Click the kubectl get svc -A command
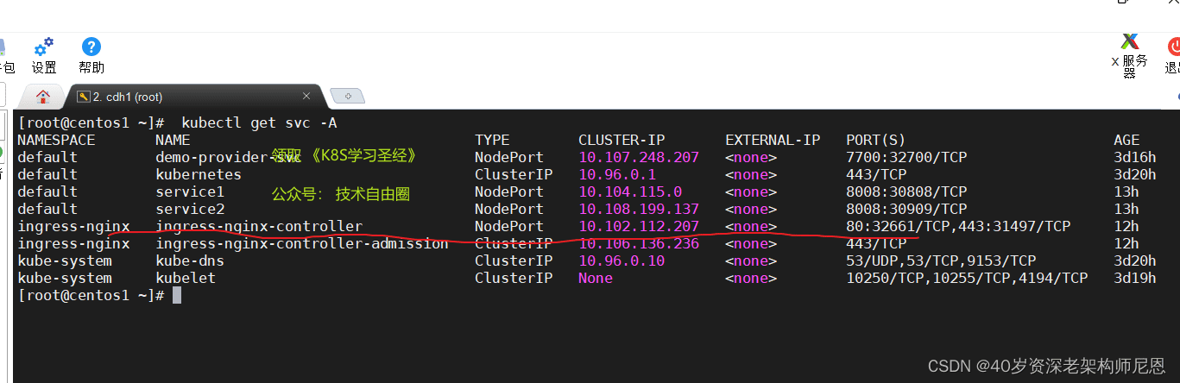 tap(259, 122)
